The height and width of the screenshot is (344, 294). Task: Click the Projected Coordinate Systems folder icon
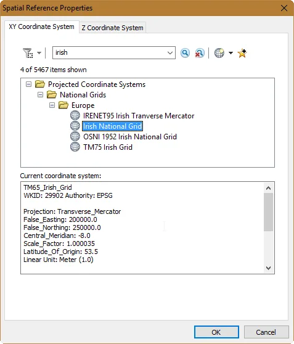[x=40, y=84]
